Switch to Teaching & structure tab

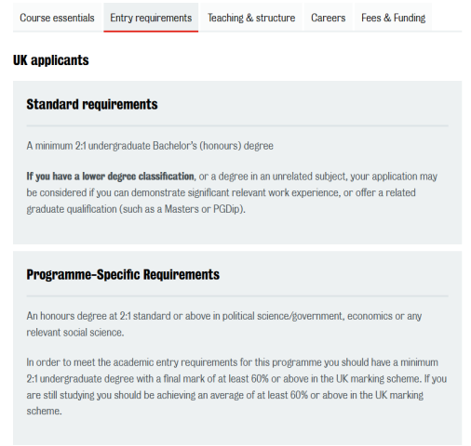point(251,18)
